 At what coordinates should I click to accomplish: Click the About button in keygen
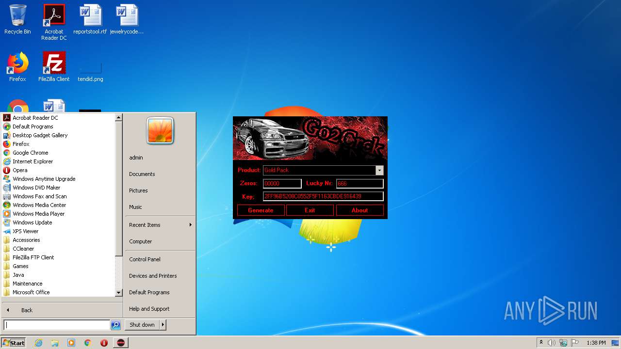[360, 210]
